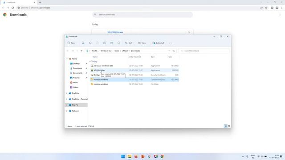The height and width of the screenshot is (160, 285).
Task: Click the Cut icon in Explorer toolbar
Action: 83,43
